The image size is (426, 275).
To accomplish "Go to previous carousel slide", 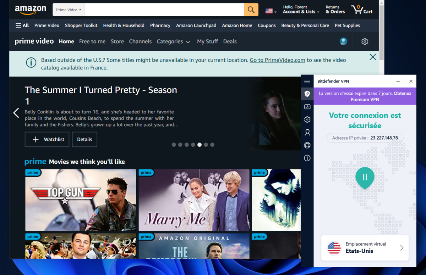I will 16,113.
